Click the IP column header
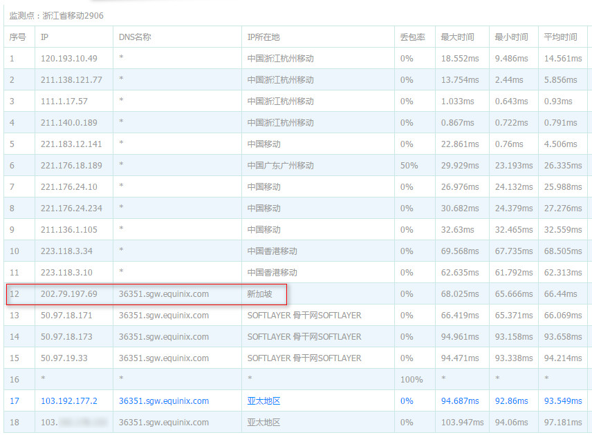Screen dimensions: 592x435 (x=44, y=37)
